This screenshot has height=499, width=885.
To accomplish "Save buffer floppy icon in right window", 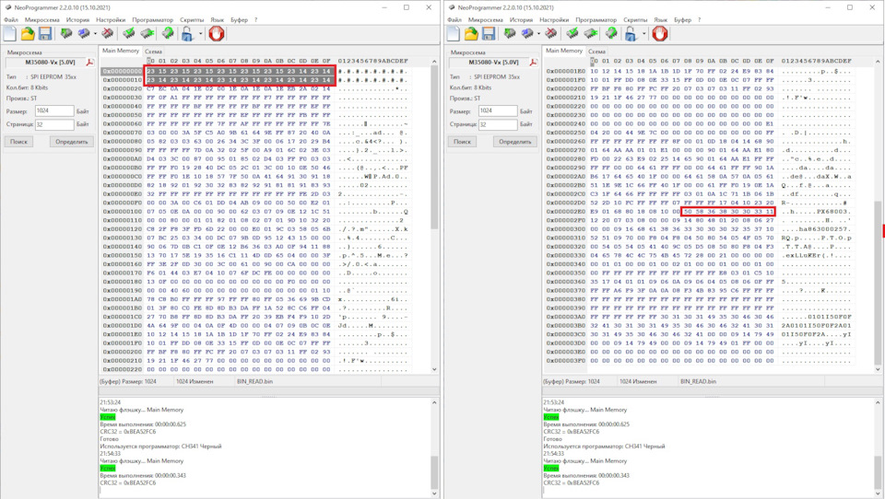I will (x=489, y=34).
